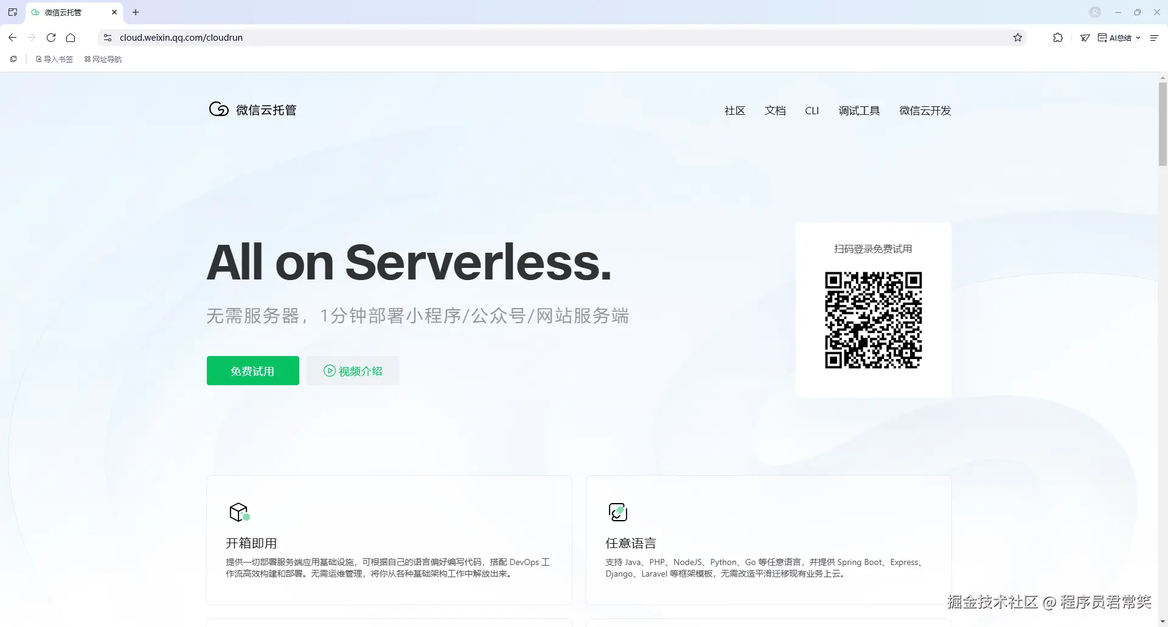The height and width of the screenshot is (627, 1168).
Task: Click the bookmarks bar sidebar icon
Action: tap(13, 59)
